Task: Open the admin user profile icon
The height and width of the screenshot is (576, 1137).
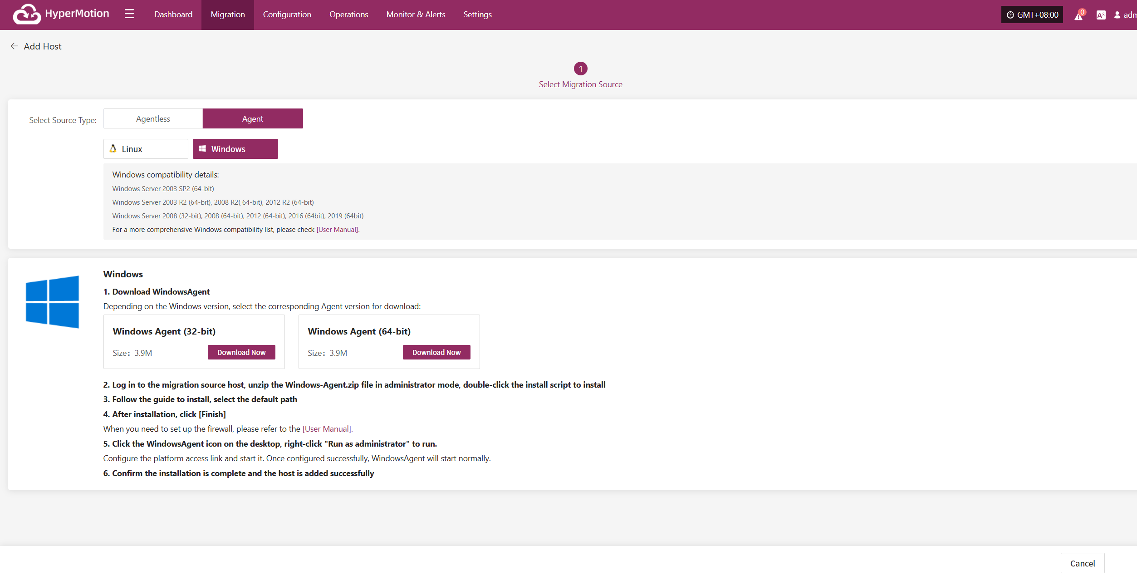Action: click(1117, 15)
